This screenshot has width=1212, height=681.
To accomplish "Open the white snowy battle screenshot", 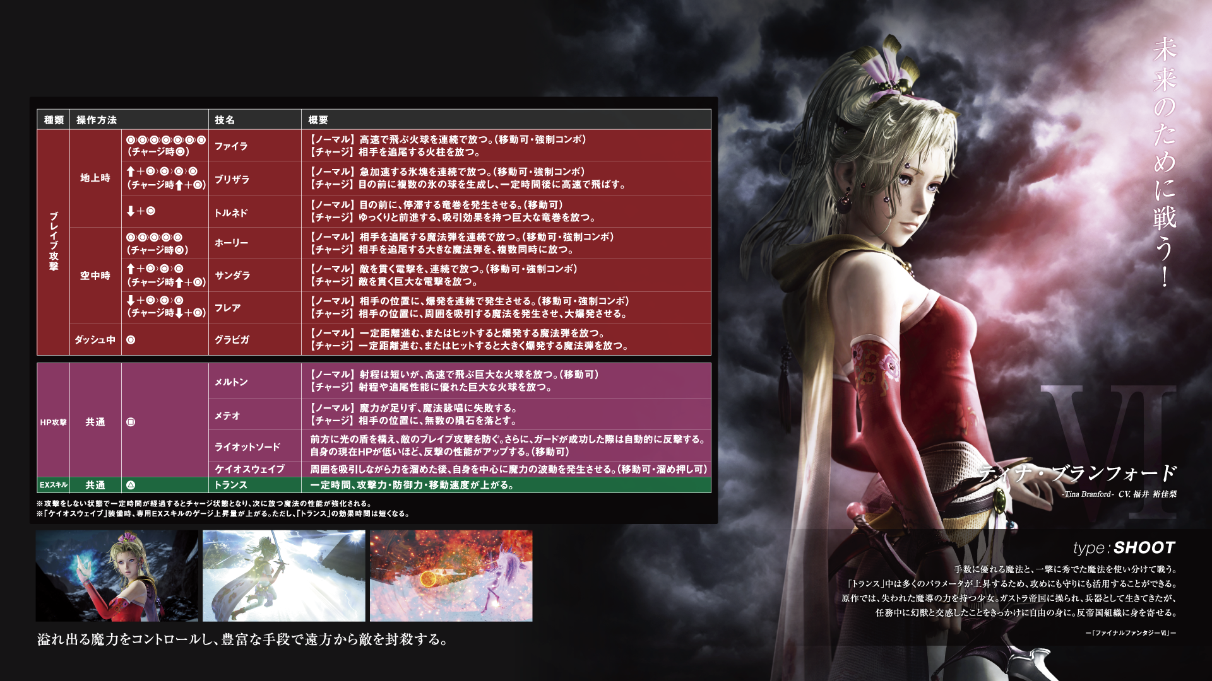I will (284, 576).
